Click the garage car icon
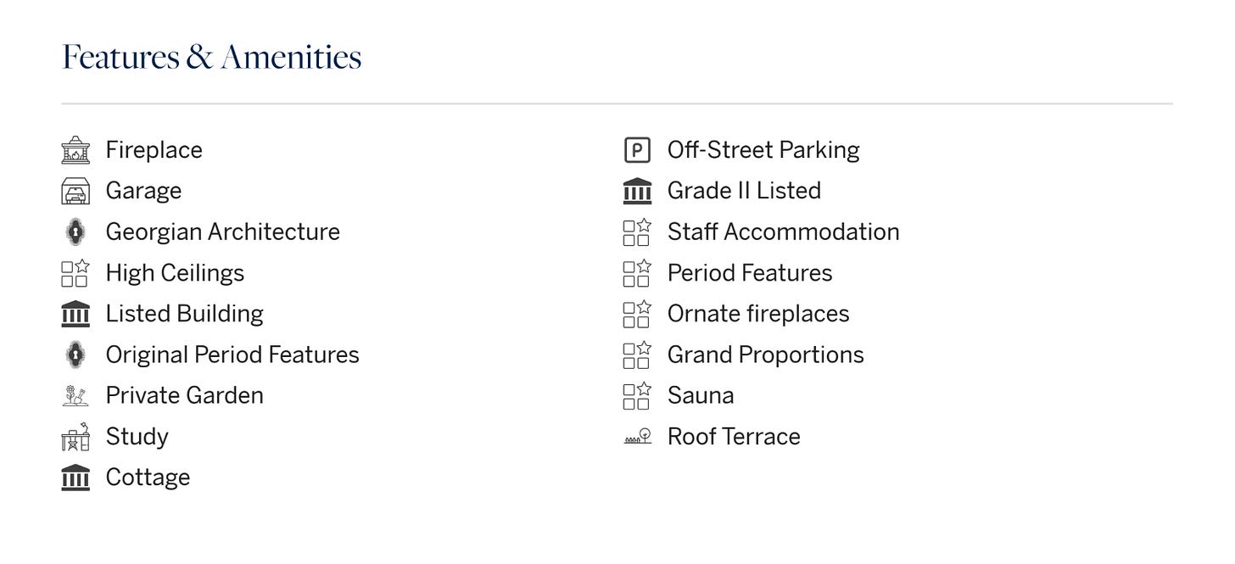 [75, 191]
